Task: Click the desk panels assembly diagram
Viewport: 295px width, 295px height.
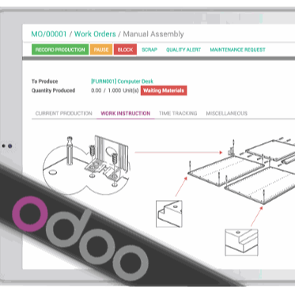Action: pos(242,172)
